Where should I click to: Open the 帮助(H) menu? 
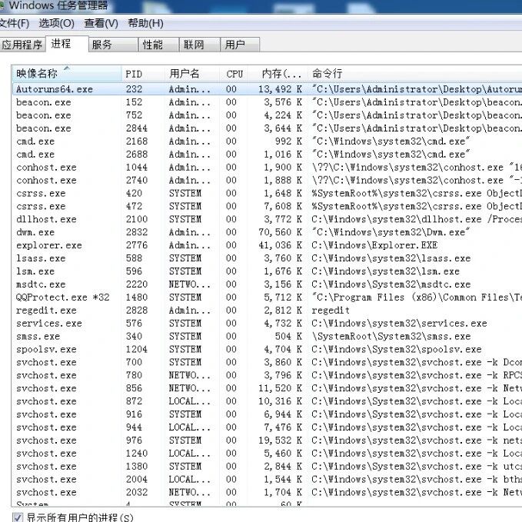pos(145,24)
